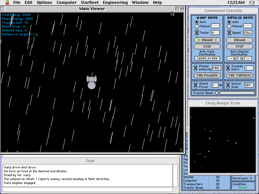The image size is (259, 194).
Task: Click the Phaser Intensity MED field
Action: [x=216, y=68]
